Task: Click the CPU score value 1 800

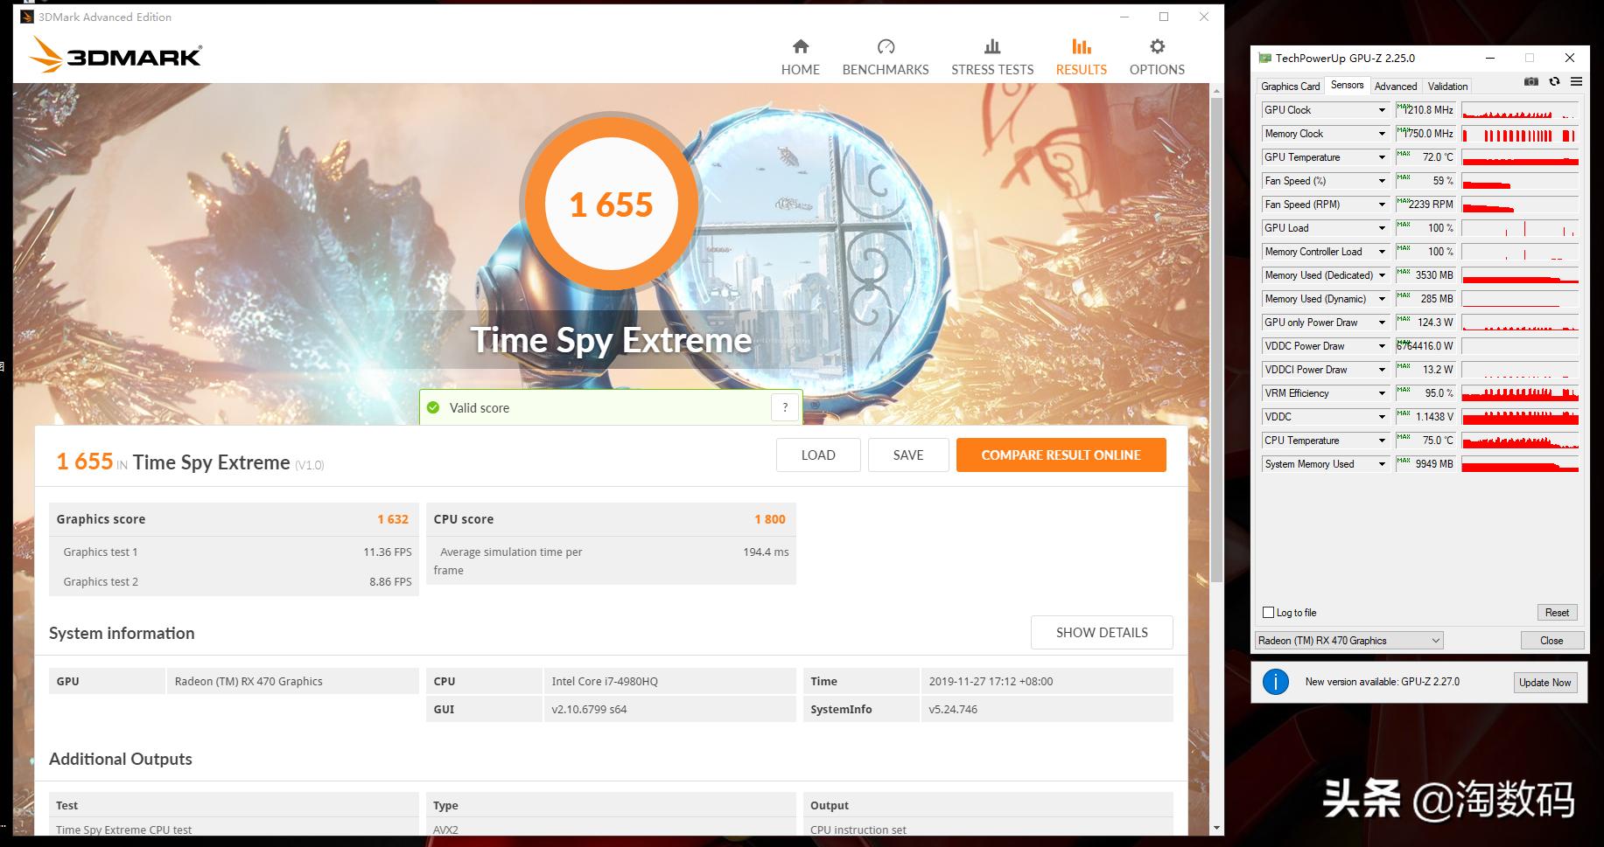Action: (770, 519)
